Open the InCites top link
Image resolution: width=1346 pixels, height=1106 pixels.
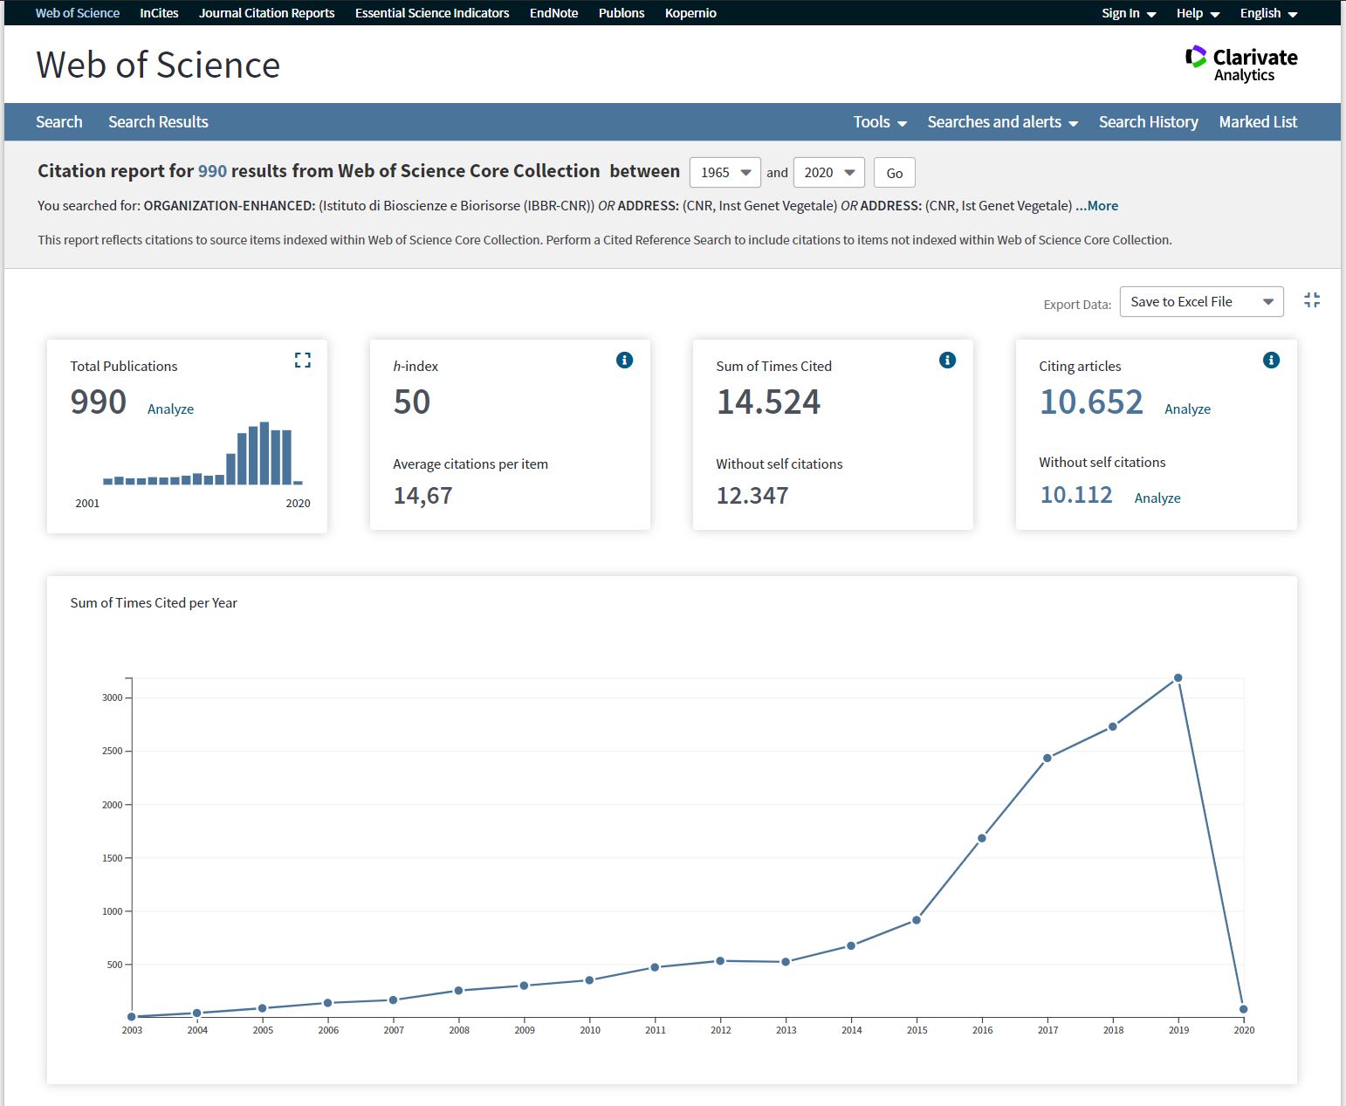[x=159, y=13]
